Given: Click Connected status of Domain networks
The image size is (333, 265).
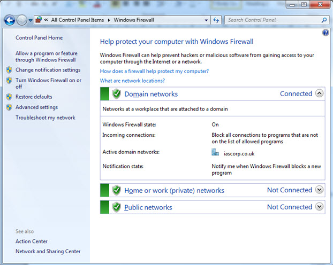Looking at the screenshot, I should pos(296,93).
